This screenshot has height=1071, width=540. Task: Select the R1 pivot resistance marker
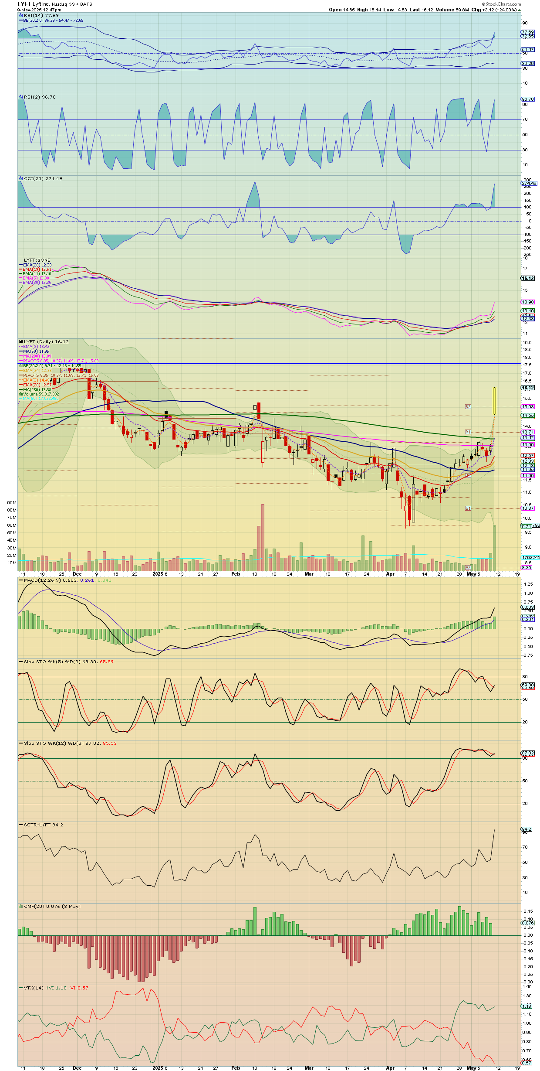coord(468,432)
